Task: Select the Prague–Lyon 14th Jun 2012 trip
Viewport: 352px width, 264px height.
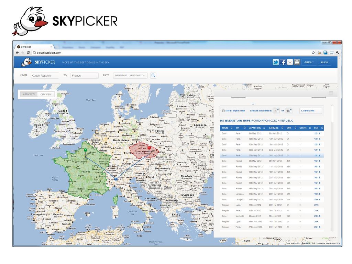Action: pos(272,222)
